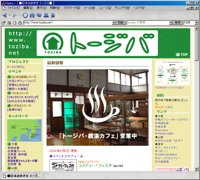Open the 【菩提もと仕込み】 link

(x=18, y=85)
